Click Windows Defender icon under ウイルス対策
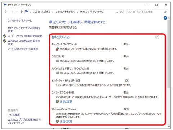173x130 pixels. coord(57,61)
